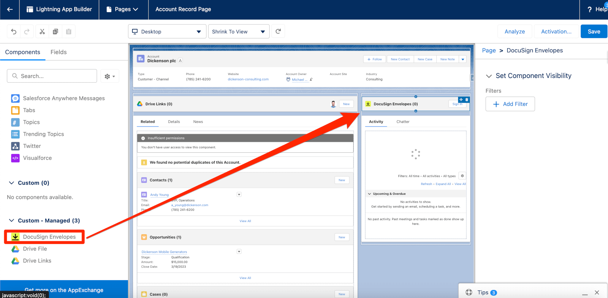Switch to the Components tab
This screenshot has width=608, height=298.
23,52
